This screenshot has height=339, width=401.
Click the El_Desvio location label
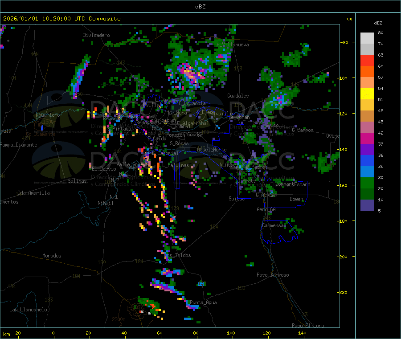pyautogui.click(x=104, y=169)
